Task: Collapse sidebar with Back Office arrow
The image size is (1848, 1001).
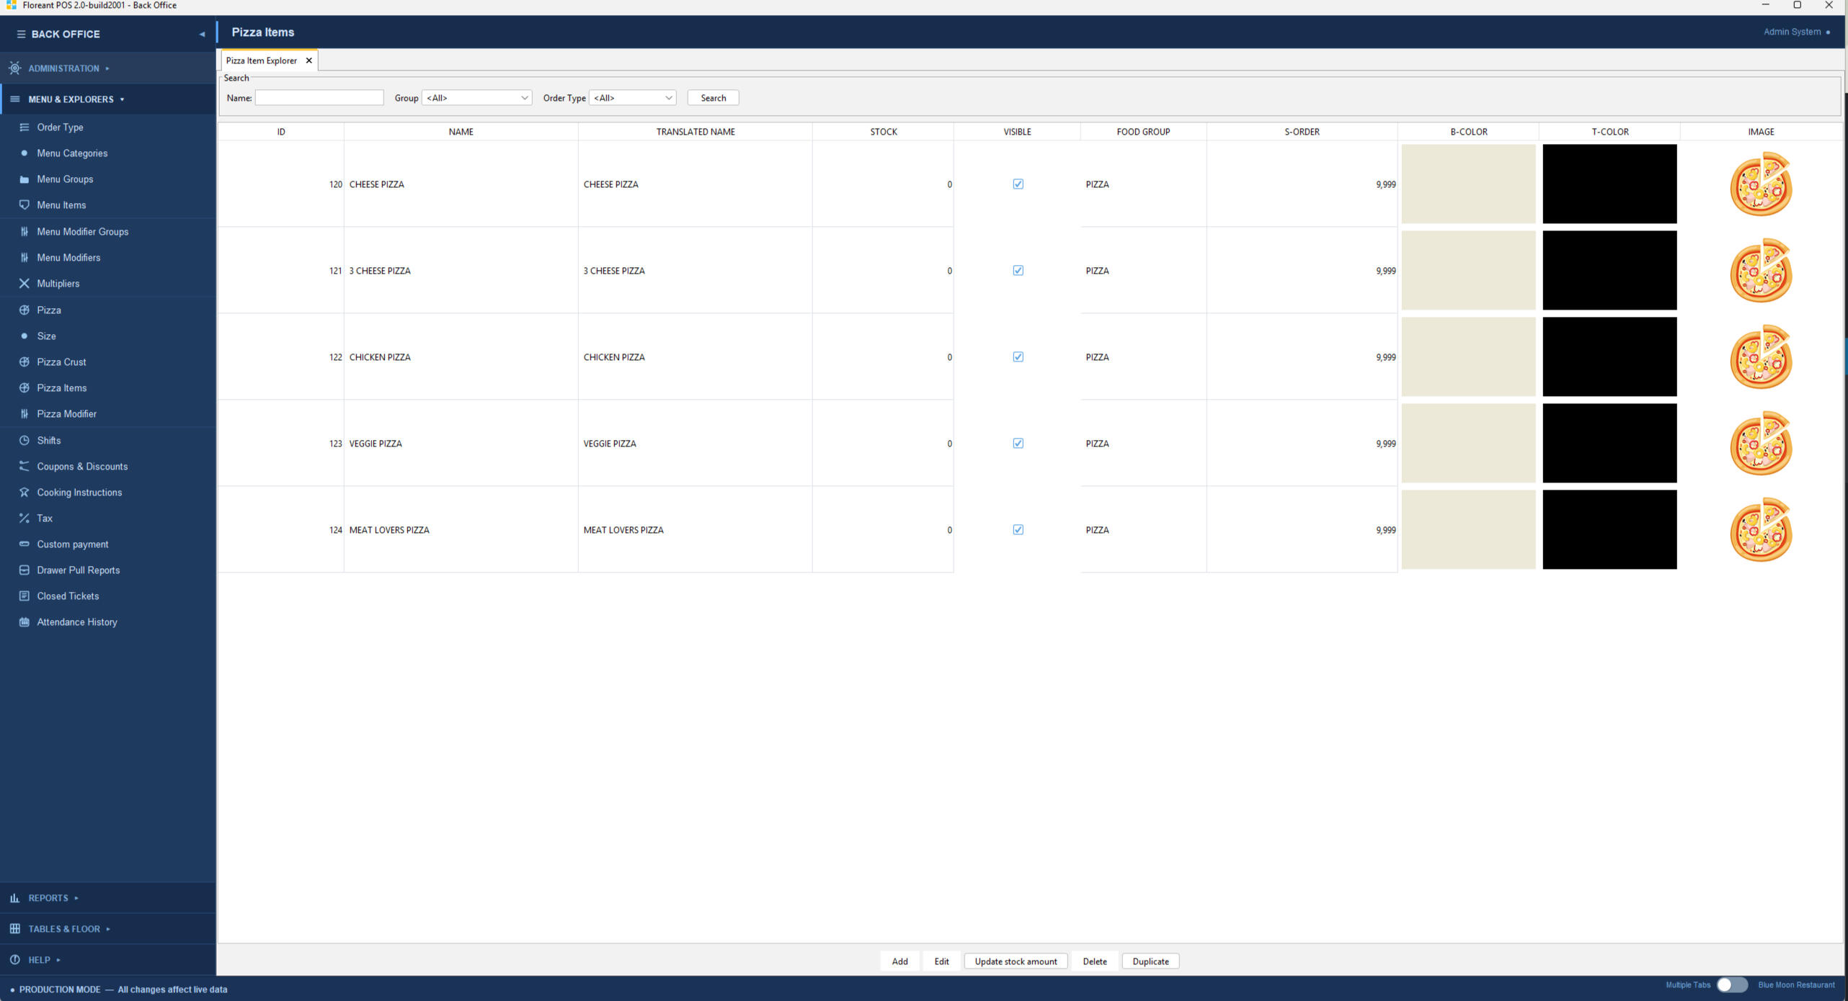Action: [x=202, y=34]
